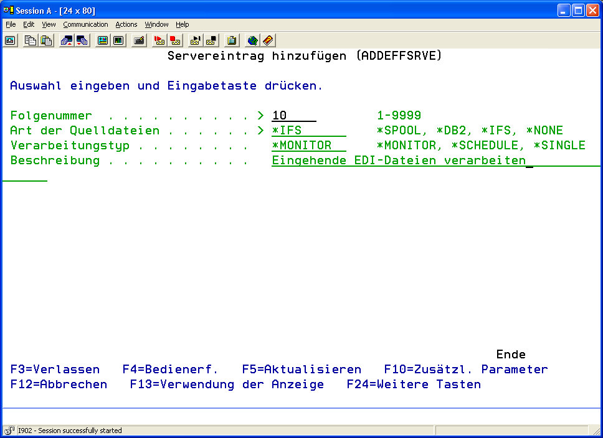Click the Send File to Host icon
Screen dimensions: 603x438
(x=67, y=40)
